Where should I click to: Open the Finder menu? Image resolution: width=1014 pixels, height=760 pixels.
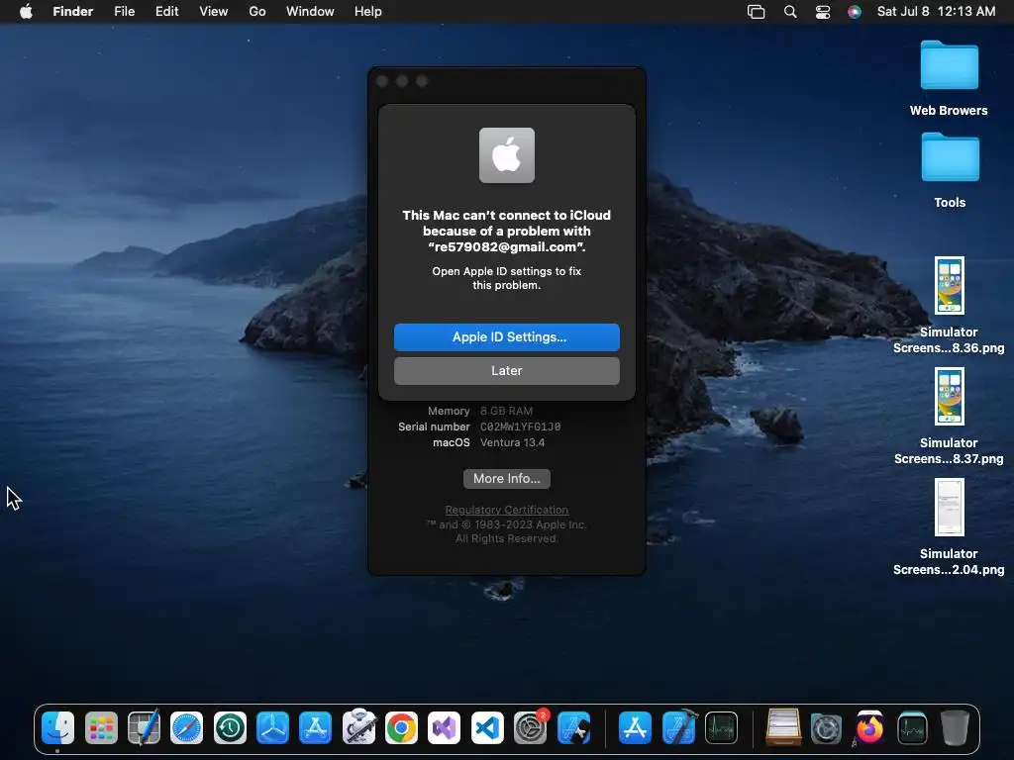pyautogui.click(x=73, y=11)
